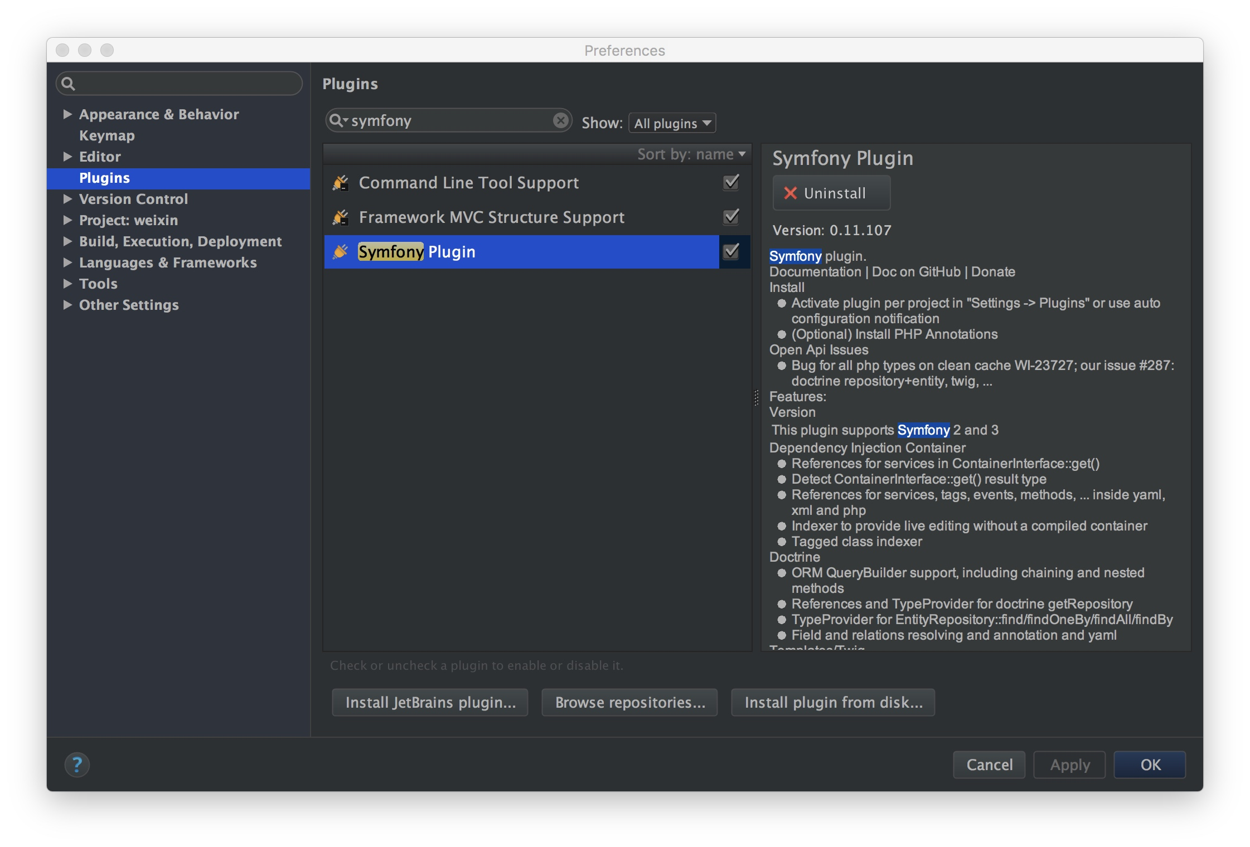Open Appearance & Behavior settings page
Image resolution: width=1250 pixels, height=847 pixels.
tap(159, 114)
